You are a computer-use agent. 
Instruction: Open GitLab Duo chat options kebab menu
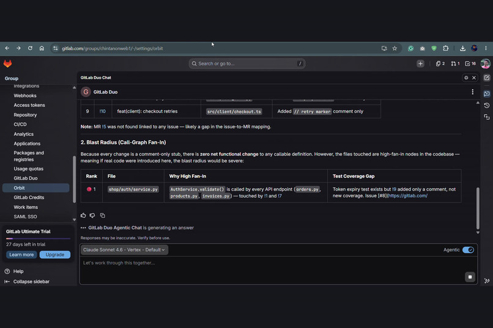[x=473, y=92]
